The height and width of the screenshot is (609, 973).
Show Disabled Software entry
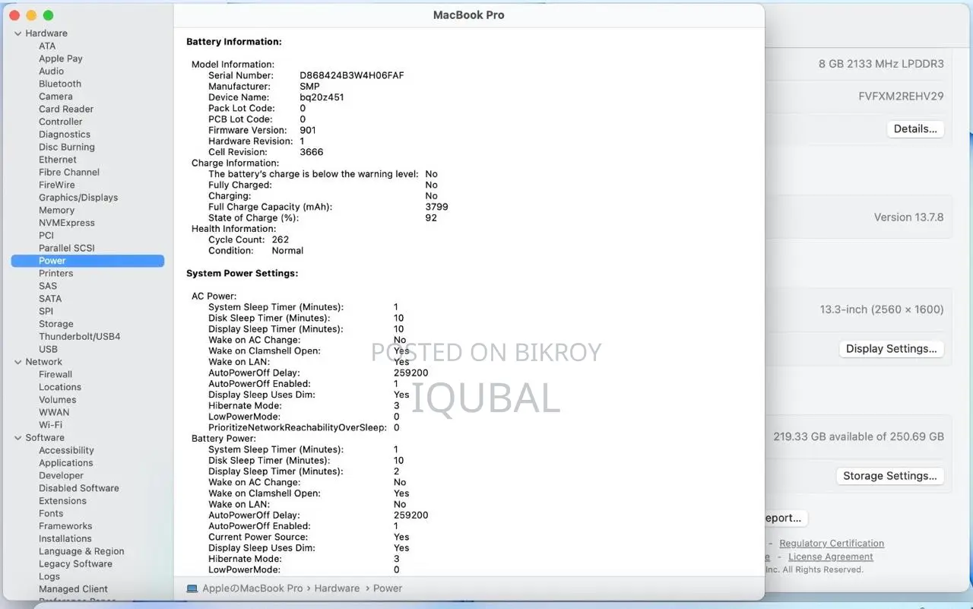tap(79, 488)
